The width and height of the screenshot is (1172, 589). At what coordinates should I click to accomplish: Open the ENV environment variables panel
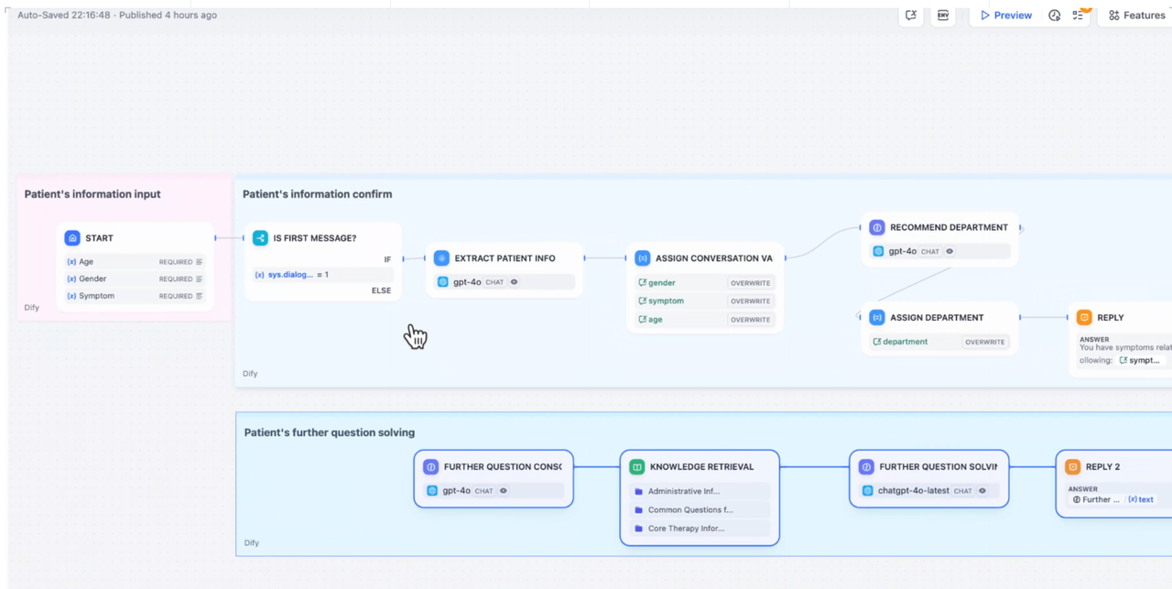pos(942,16)
